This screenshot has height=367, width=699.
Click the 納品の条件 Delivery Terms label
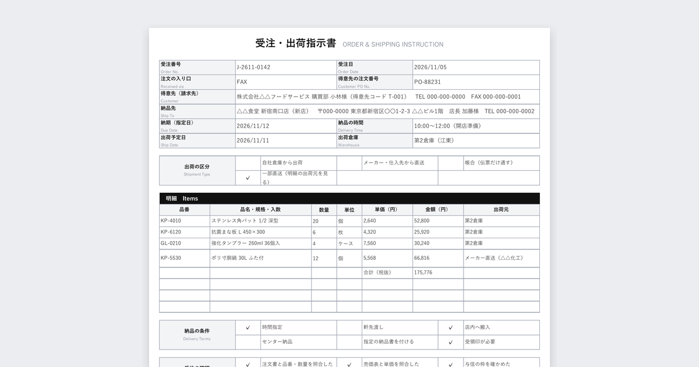click(x=197, y=334)
